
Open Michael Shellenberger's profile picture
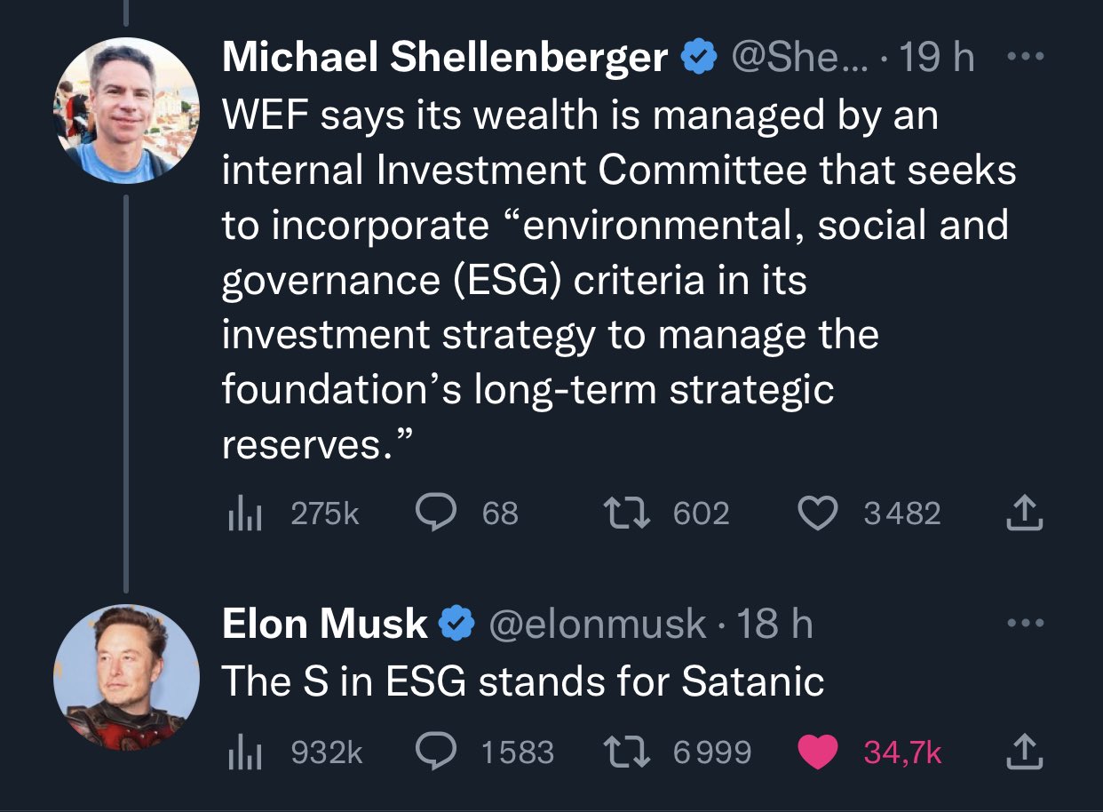125,111
